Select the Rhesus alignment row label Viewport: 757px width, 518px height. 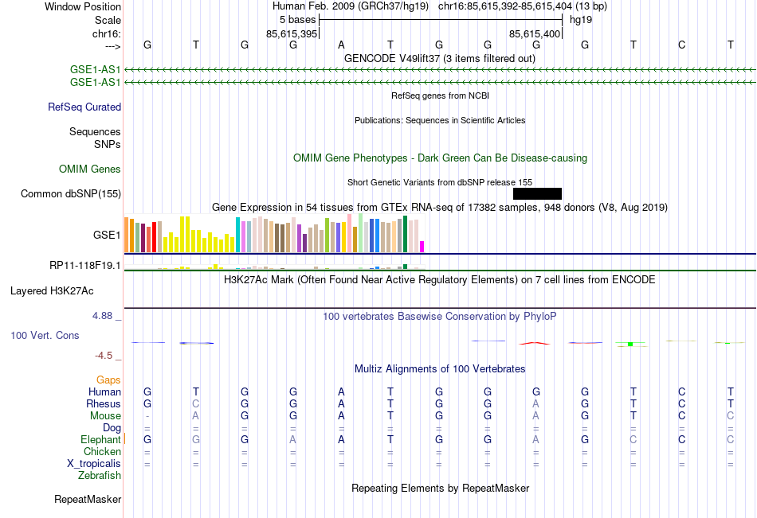coord(104,403)
